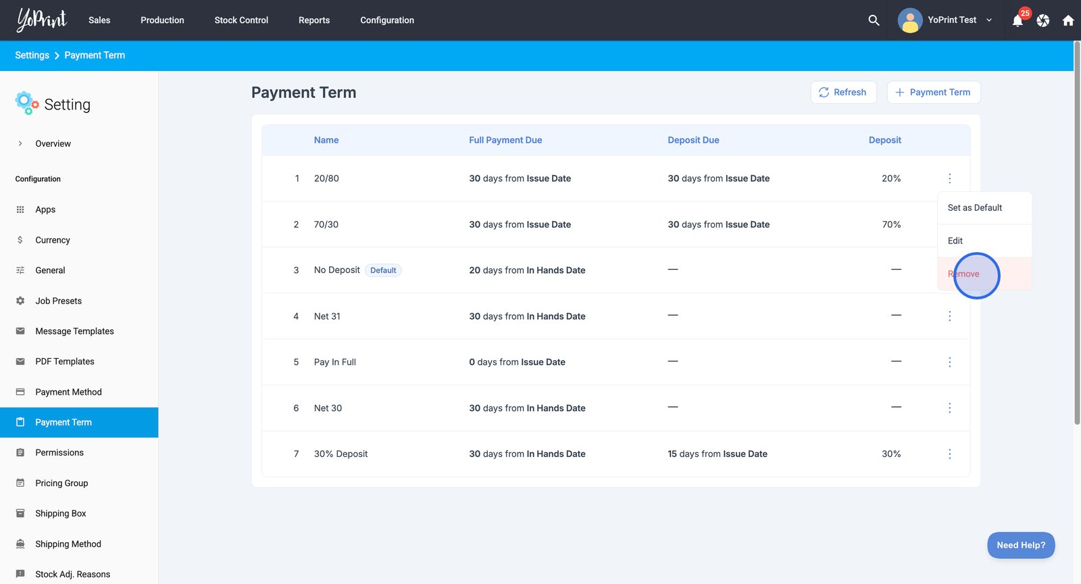Click the Refresh button
The height and width of the screenshot is (584, 1081).
(843, 93)
